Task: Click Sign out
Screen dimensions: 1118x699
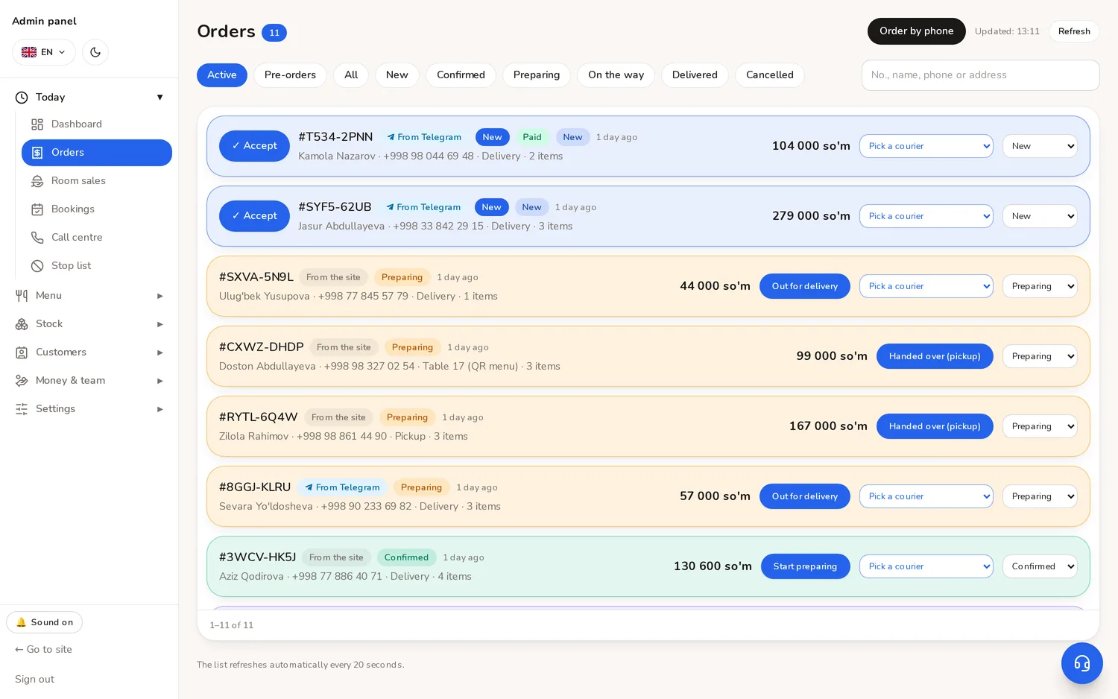Action: click(x=34, y=680)
